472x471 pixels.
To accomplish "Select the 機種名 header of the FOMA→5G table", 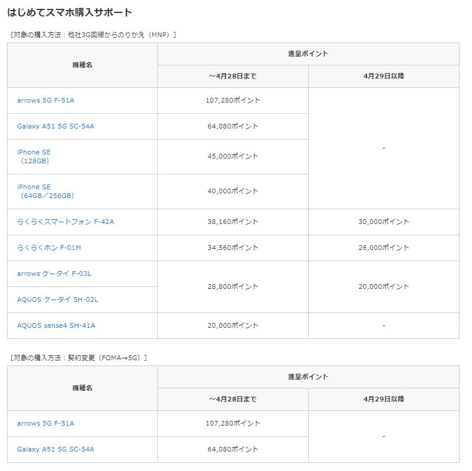I will tap(82, 388).
